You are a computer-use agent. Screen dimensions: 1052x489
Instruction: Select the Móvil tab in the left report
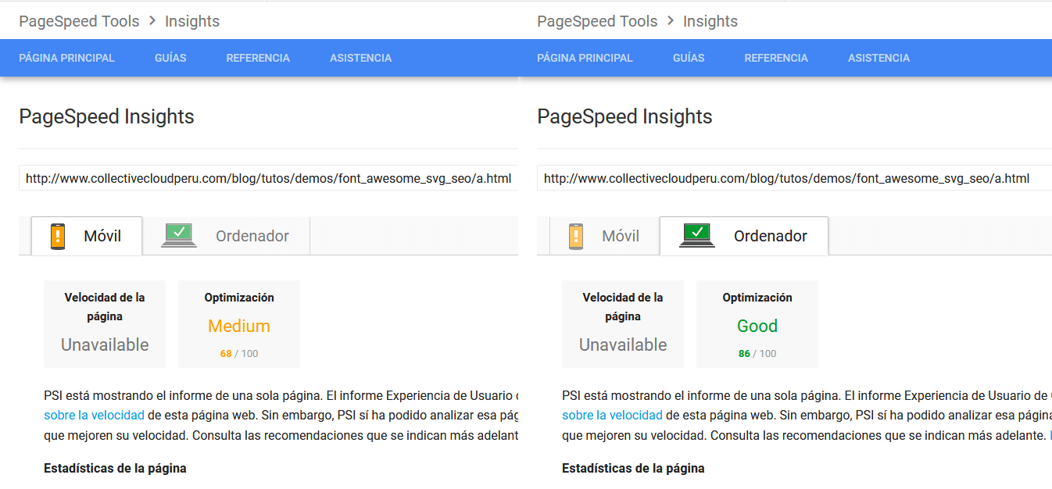(87, 236)
